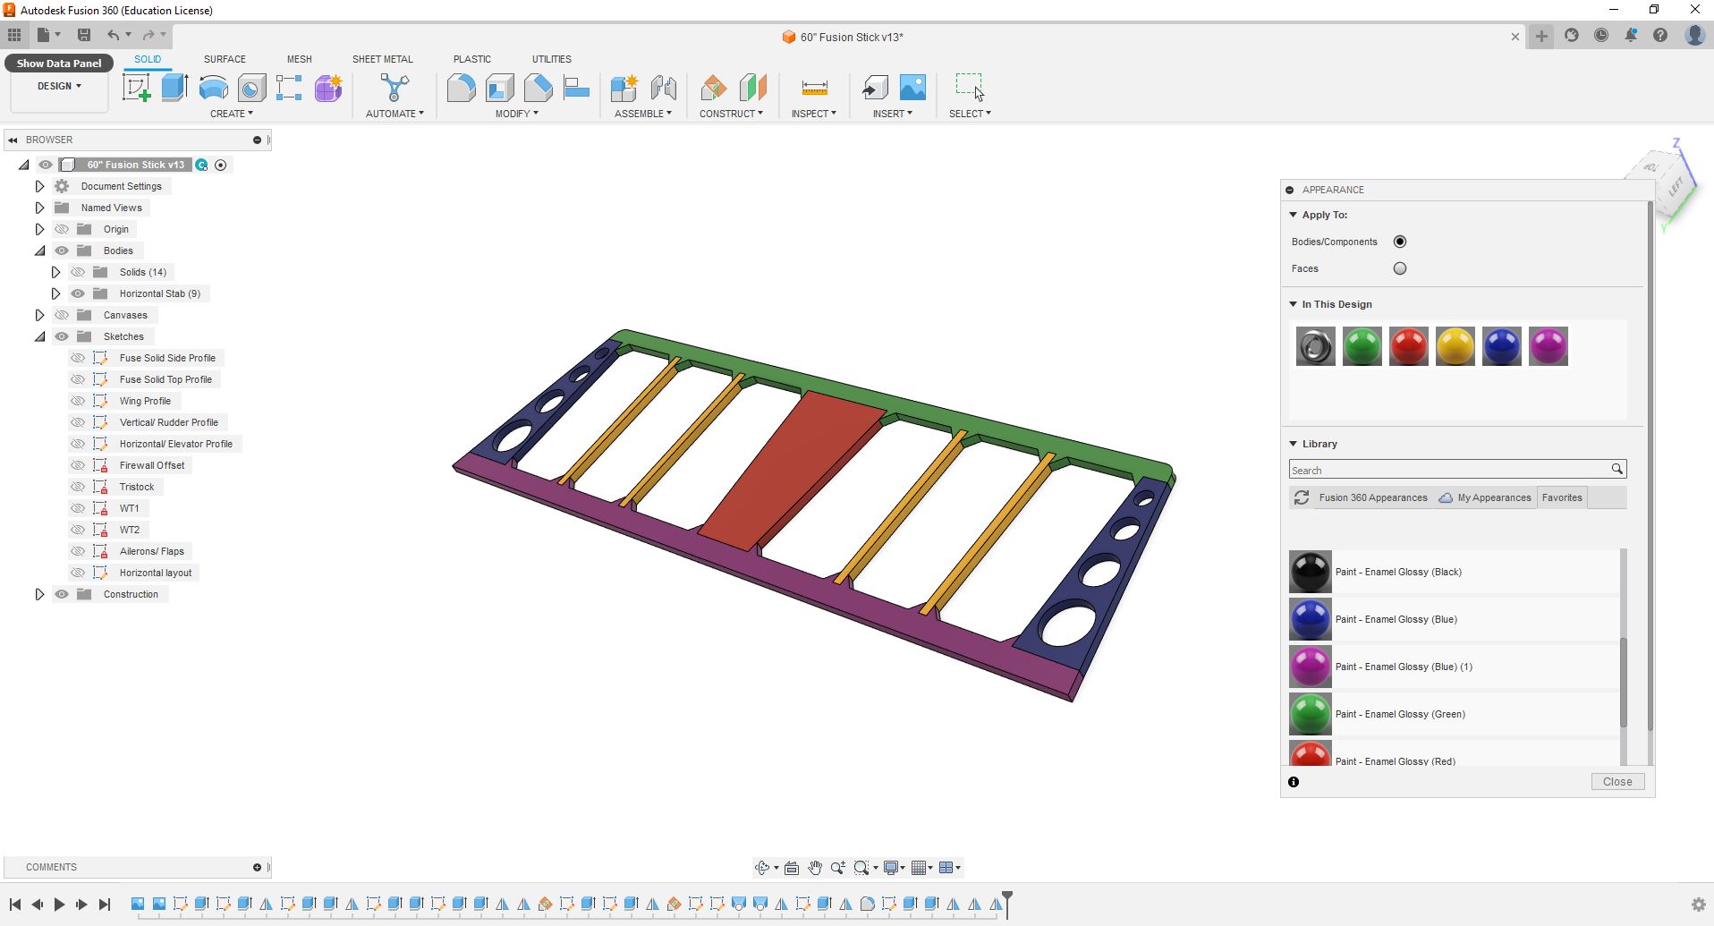Click the New Component assemble icon
Viewport: 1714px width, 926px height.
pos(624,88)
